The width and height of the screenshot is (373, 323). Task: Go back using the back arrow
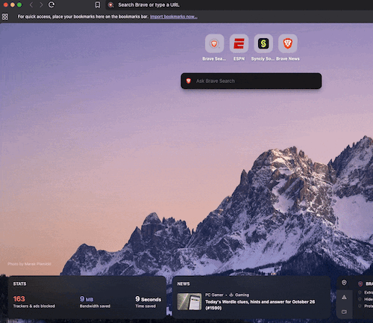pyautogui.click(x=31, y=4)
